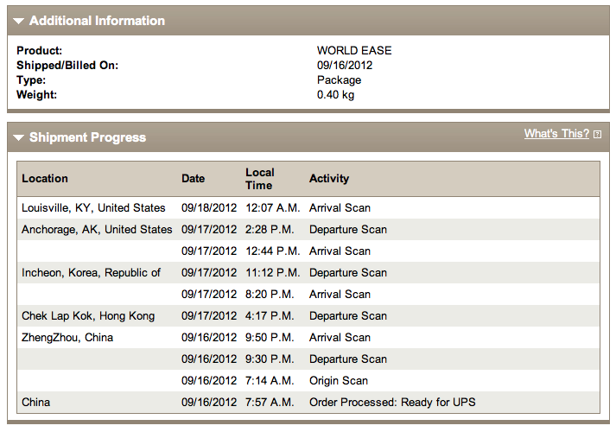Click the Origin Scan activity entry
Screen dimensions: 616x432
[x=339, y=381]
